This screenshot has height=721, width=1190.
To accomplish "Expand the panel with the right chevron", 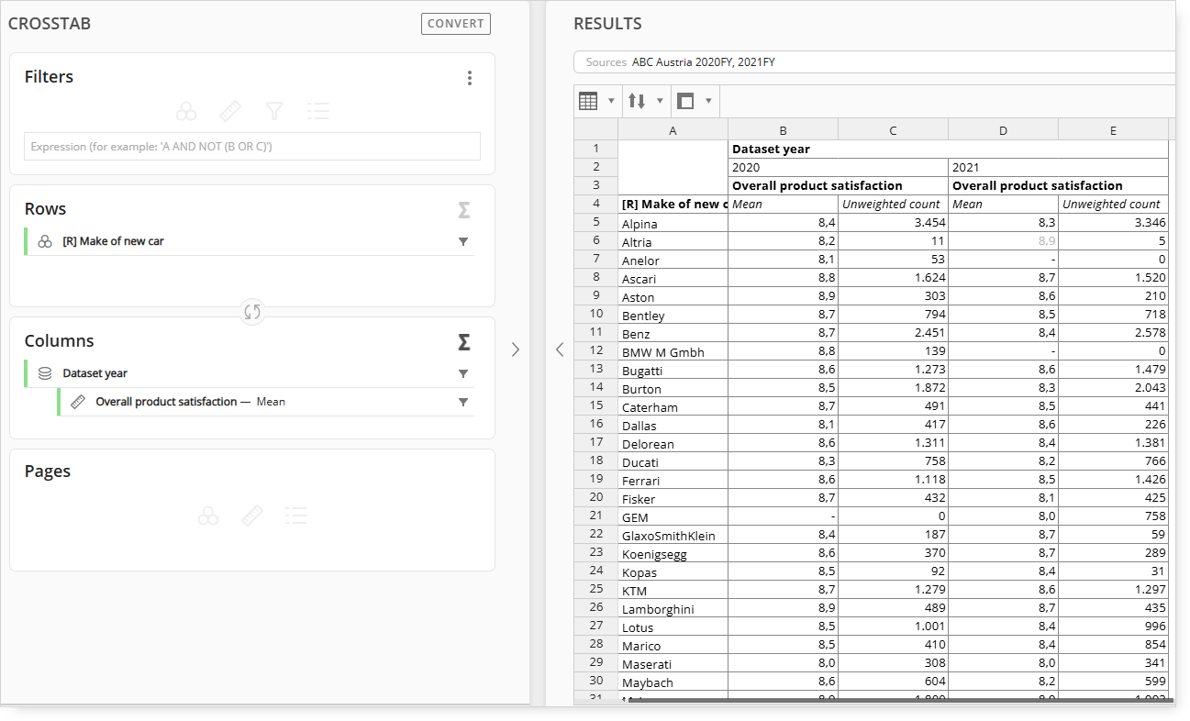I will [516, 349].
